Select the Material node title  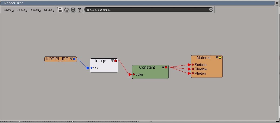coord(203,58)
